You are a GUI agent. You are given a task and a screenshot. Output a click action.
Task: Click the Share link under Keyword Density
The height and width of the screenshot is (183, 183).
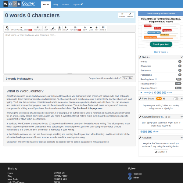click(156, 132)
